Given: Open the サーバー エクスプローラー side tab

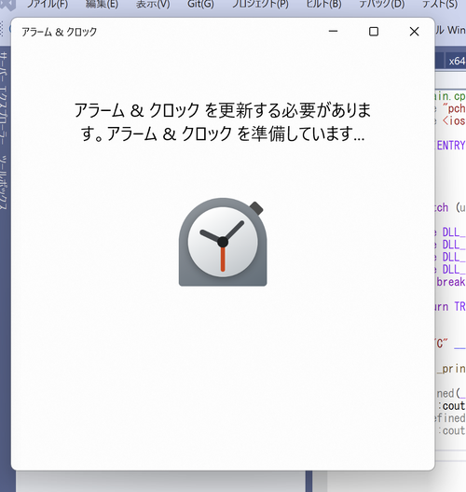Looking at the screenshot, I should coord(4,98).
